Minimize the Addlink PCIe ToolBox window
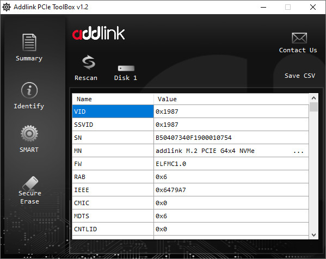Image resolution: width=326 pixels, height=259 pixels. [263, 7]
